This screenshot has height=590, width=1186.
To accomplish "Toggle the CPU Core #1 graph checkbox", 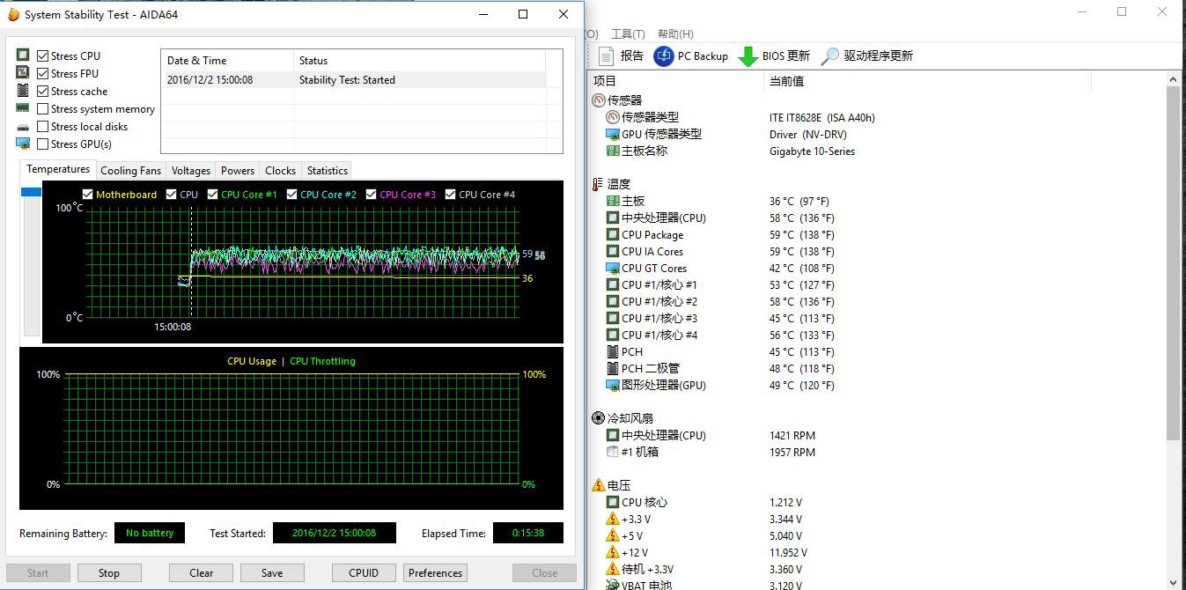I will click(212, 195).
